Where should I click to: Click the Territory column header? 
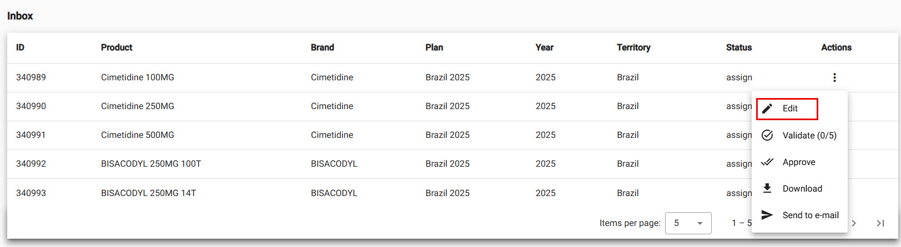pyautogui.click(x=633, y=48)
